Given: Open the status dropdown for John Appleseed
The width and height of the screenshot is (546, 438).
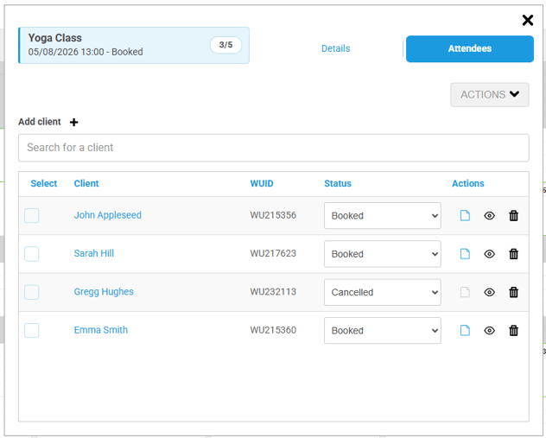Looking at the screenshot, I should pyautogui.click(x=383, y=215).
